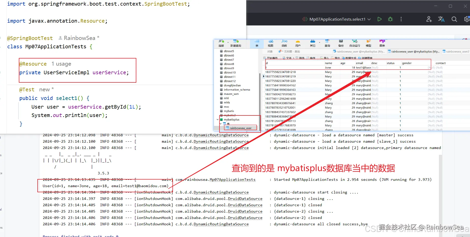Click the 备份 (Backup) toolbar icon

[x=341, y=43]
